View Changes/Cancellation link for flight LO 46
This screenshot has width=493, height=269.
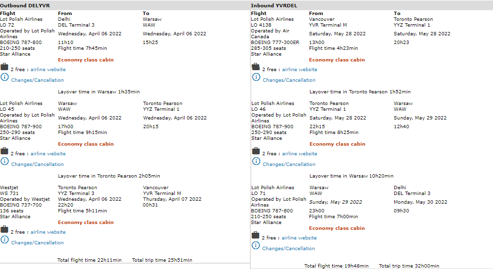pos(289,164)
